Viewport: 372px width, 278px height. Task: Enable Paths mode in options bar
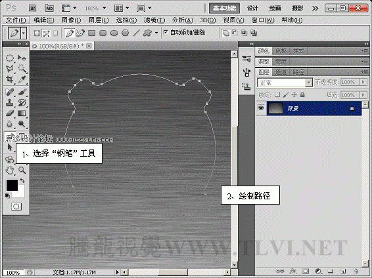pos(46,33)
